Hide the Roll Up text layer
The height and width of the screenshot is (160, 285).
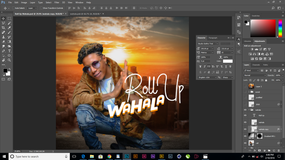pos(245,116)
